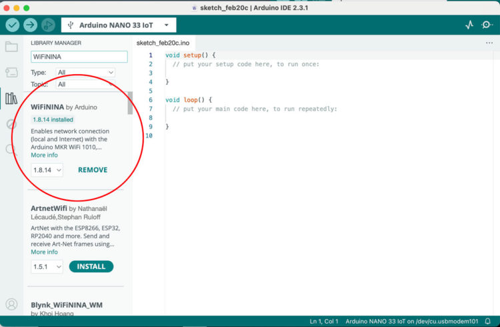This screenshot has width=500, height=327.
Task: Open More info link for ArtnetWifi
Action: (x=44, y=252)
